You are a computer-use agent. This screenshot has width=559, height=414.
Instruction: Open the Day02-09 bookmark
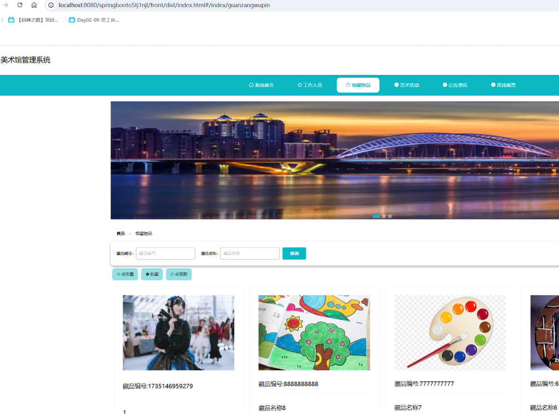[x=94, y=20]
